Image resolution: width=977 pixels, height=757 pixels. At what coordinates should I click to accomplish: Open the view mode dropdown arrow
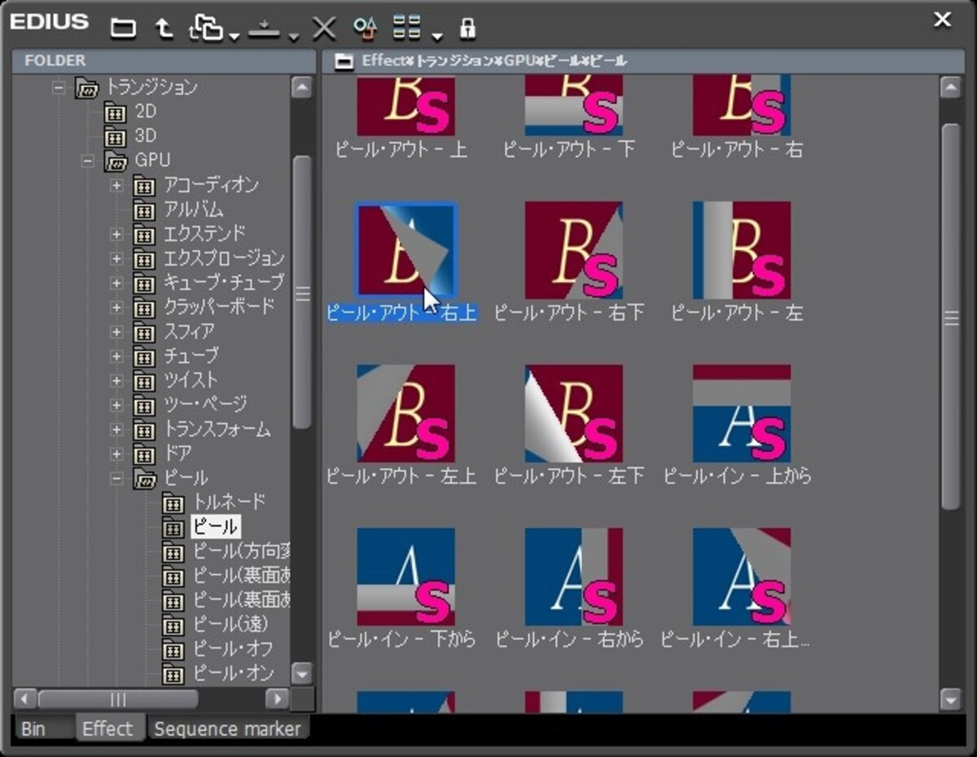coord(437,36)
